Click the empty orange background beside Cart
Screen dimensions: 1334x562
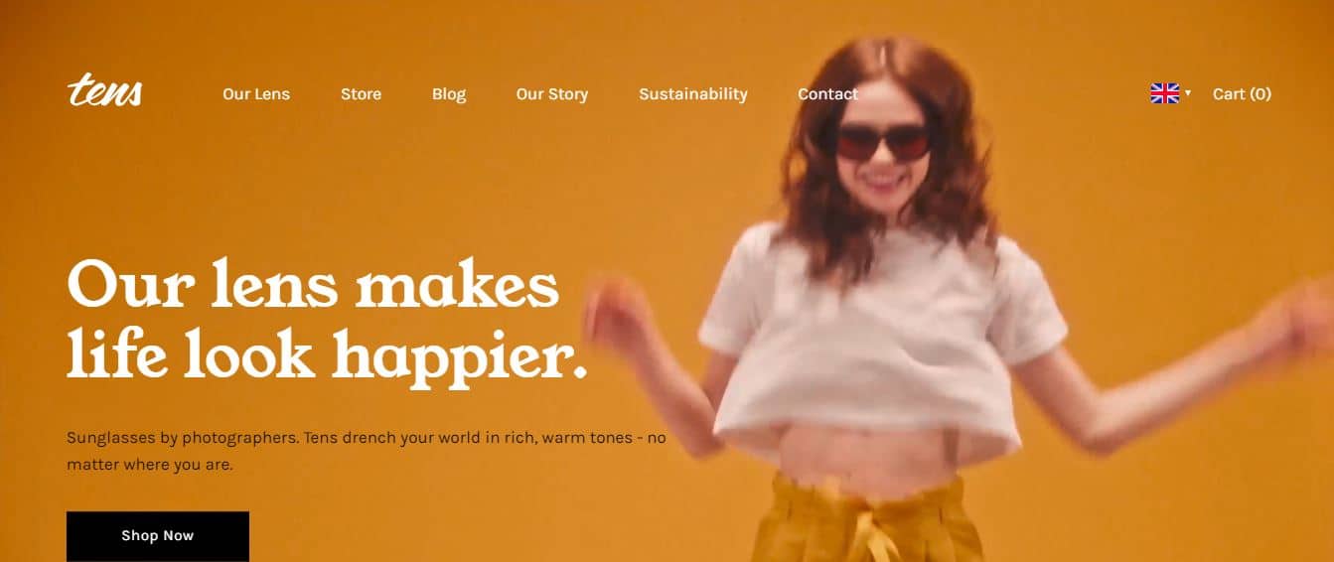(1302, 93)
